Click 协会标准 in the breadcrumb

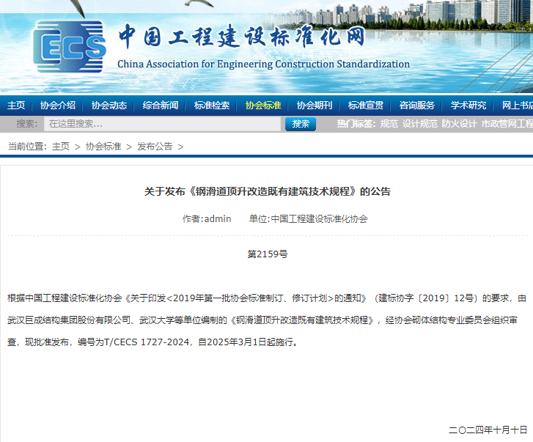pyautogui.click(x=103, y=147)
